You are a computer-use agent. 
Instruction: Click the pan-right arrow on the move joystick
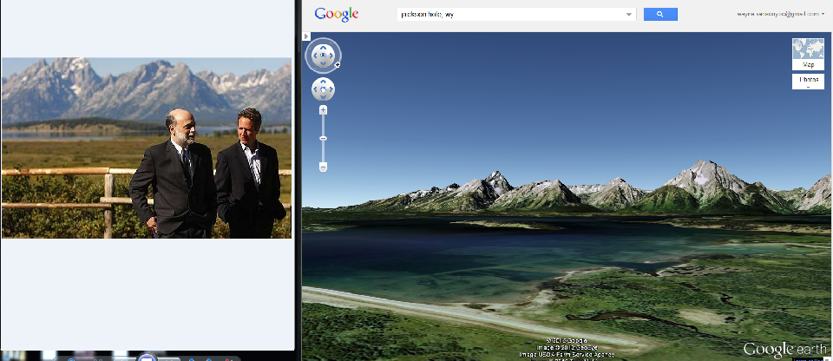331,89
